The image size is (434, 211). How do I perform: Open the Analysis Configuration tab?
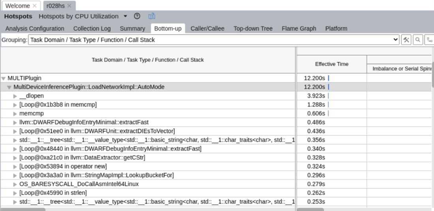[x=35, y=28]
